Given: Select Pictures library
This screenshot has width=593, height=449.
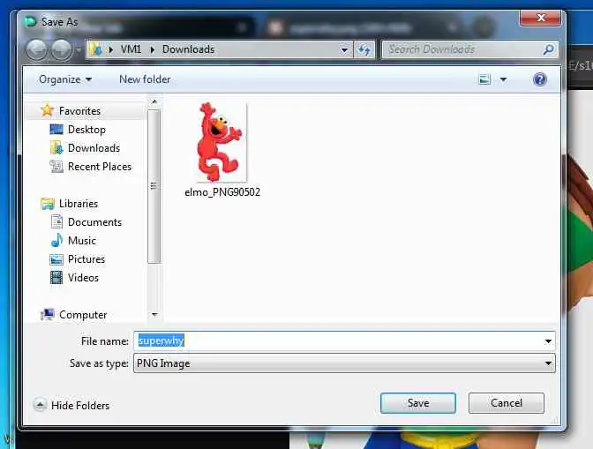Looking at the screenshot, I should click(x=86, y=259).
